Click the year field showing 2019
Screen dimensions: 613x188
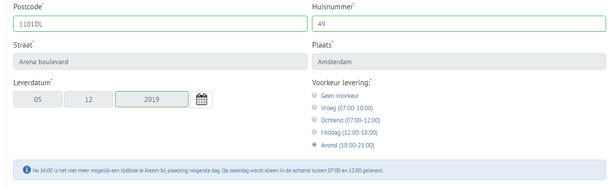click(x=152, y=99)
